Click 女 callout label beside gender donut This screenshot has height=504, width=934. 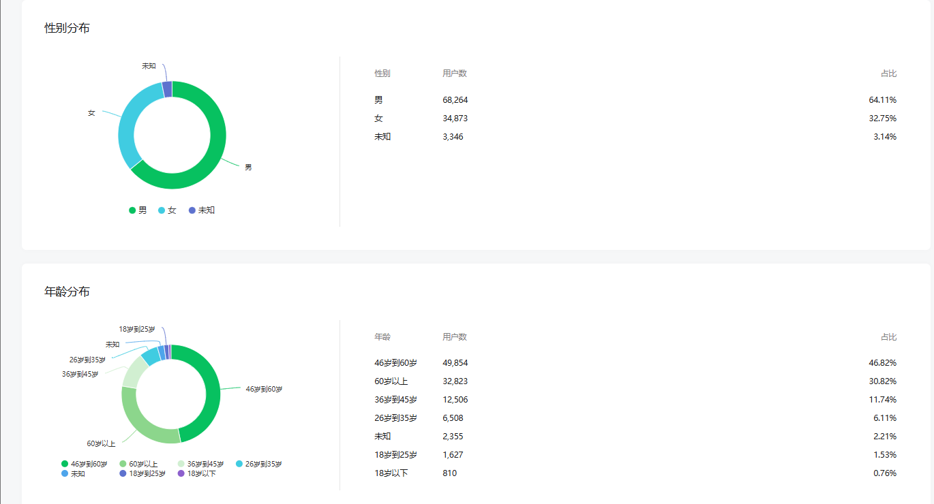pos(91,113)
